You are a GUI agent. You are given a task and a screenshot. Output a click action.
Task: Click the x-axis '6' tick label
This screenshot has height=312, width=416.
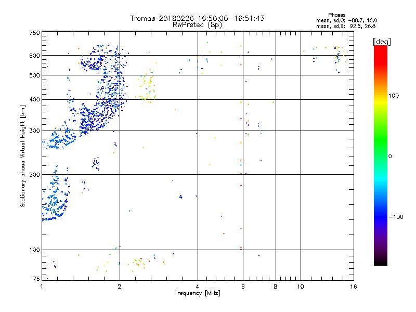pyautogui.click(x=243, y=287)
